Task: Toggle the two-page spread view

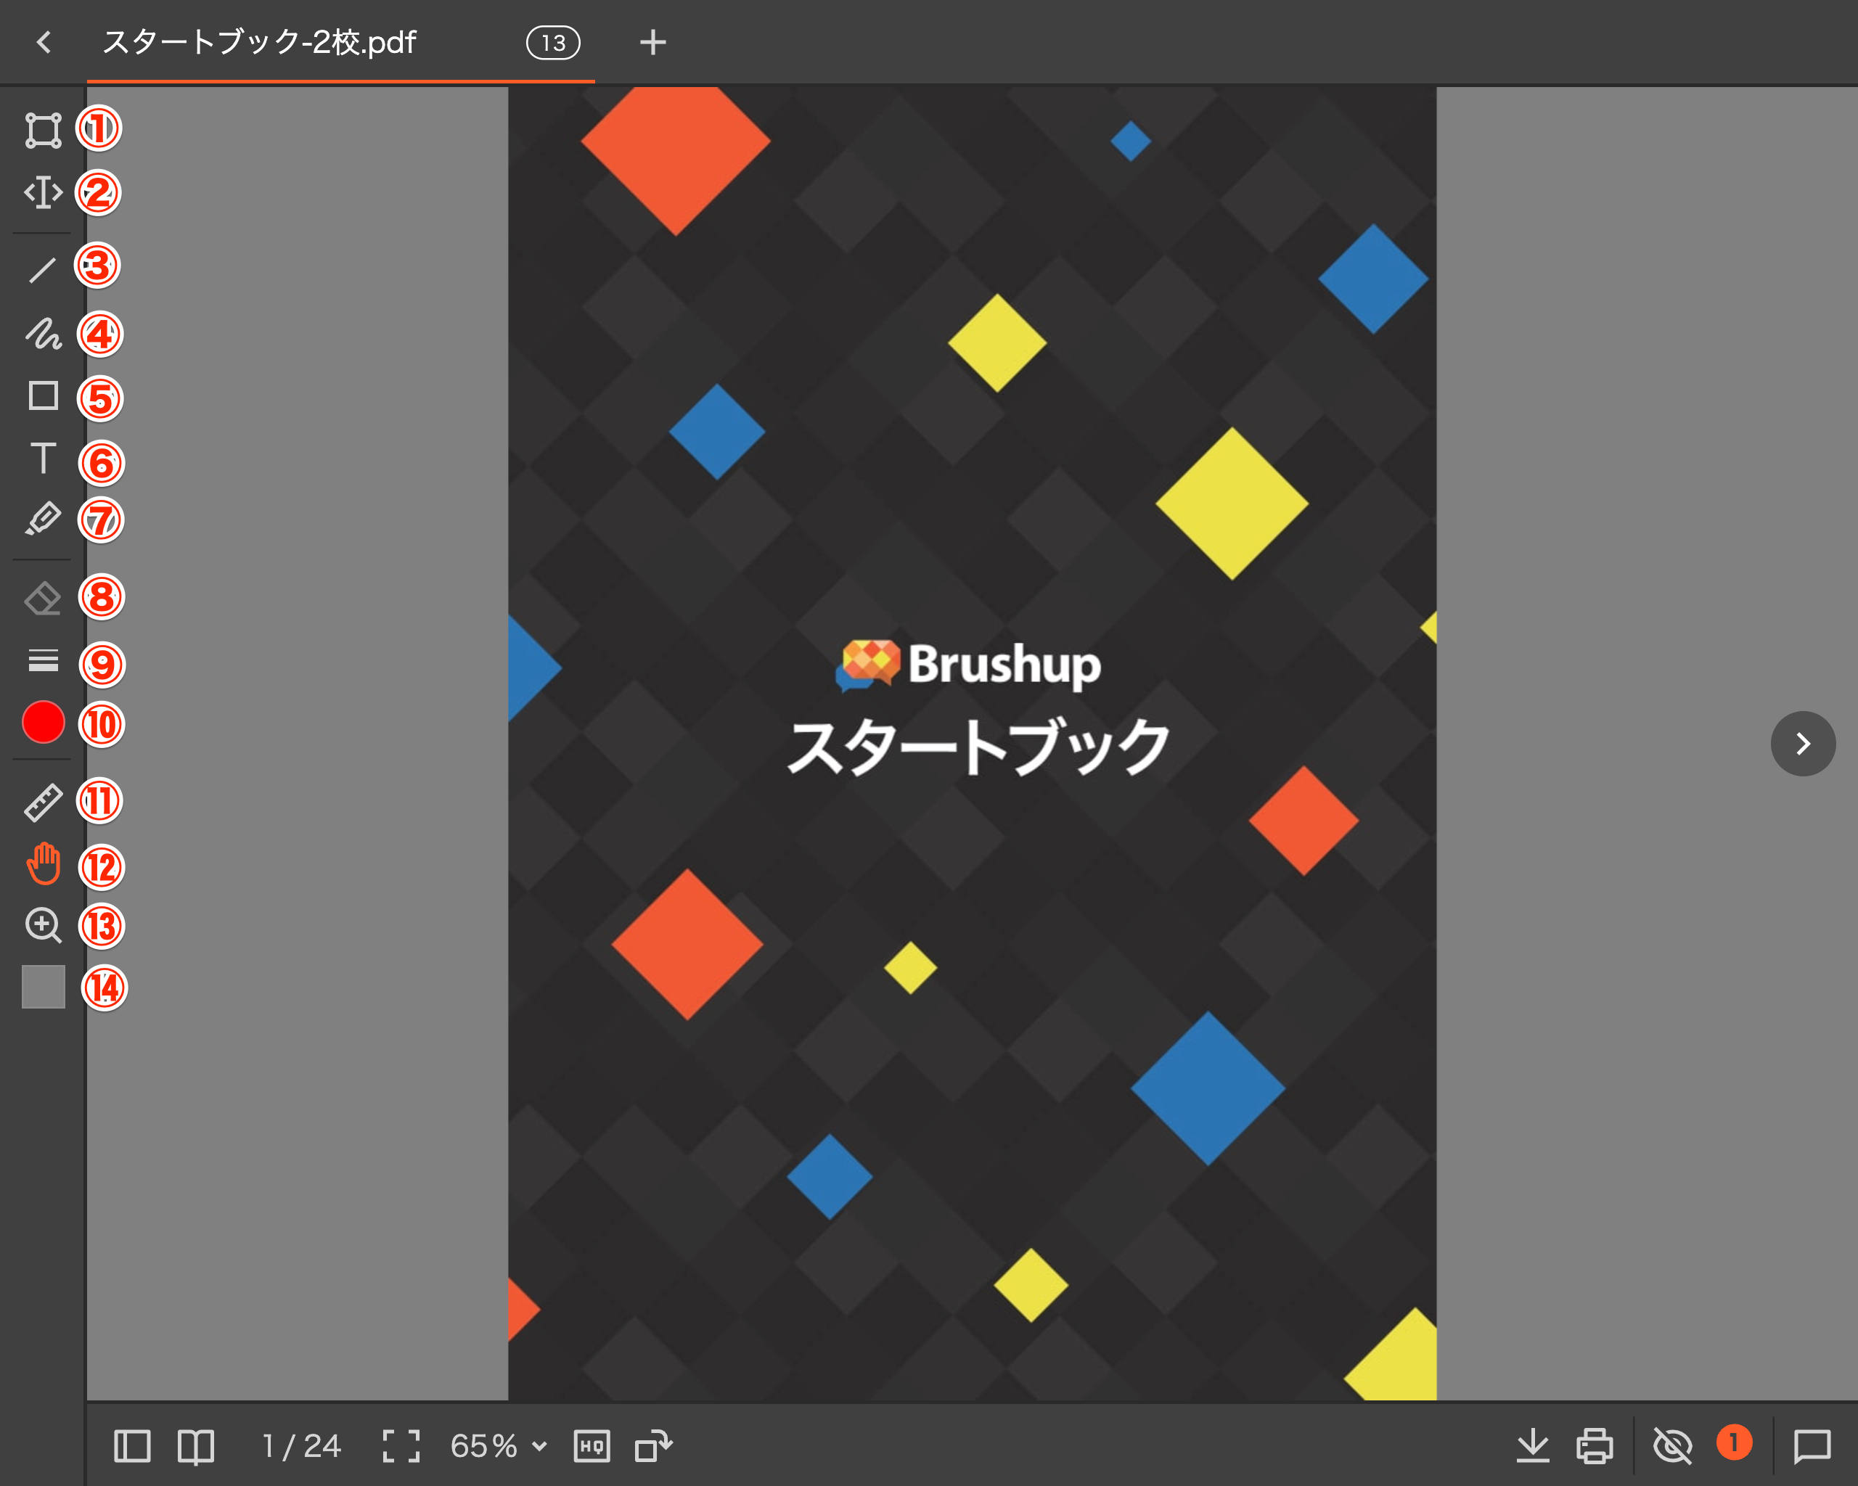Action: point(196,1446)
